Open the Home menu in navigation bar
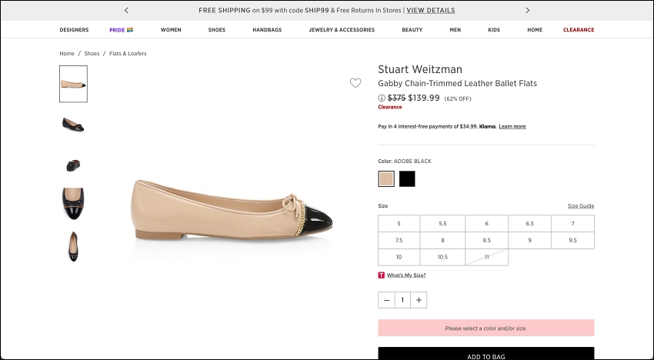 [x=535, y=30]
